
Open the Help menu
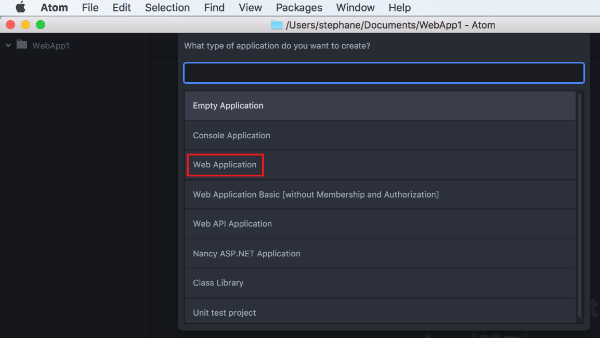(x=399, y=7)
